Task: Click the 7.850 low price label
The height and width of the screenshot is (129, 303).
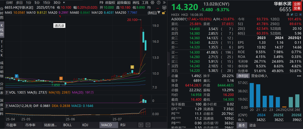Action: tap(56, 85)
